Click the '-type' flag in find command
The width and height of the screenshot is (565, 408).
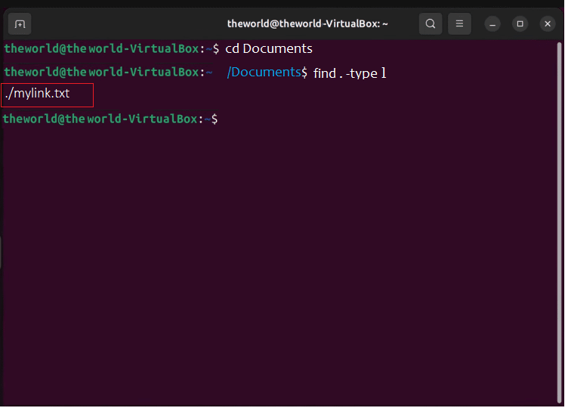click(361, 73)
